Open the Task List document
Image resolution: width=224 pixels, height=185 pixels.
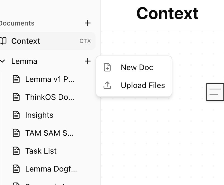coord(41,151)
